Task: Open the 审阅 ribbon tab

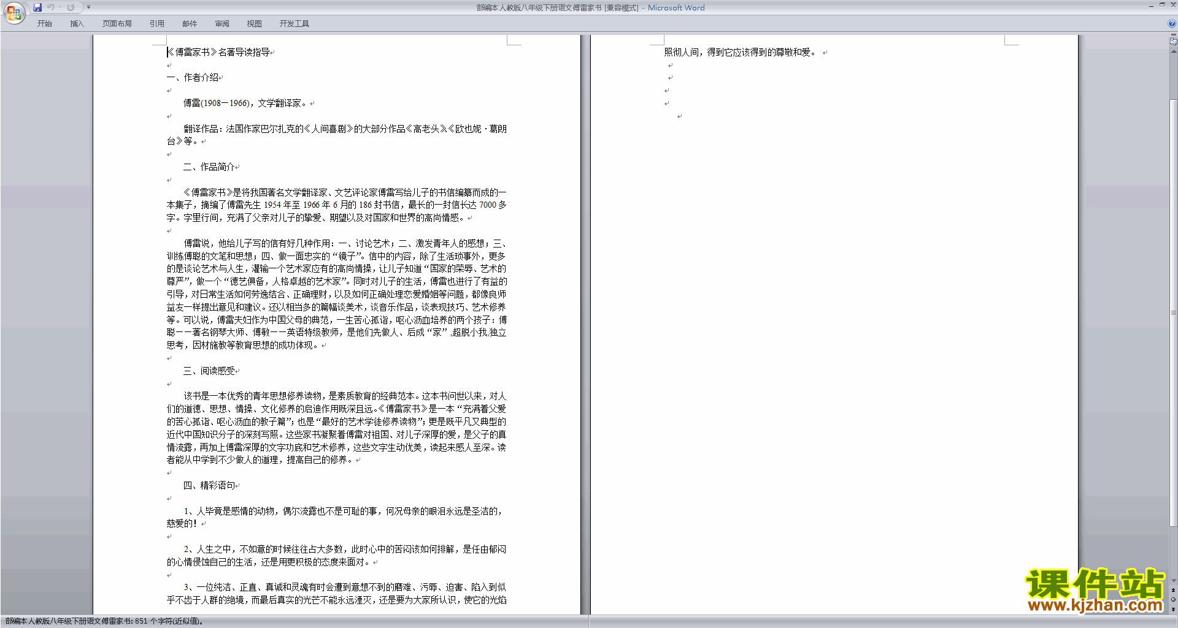Action: [x=222, y=24]
